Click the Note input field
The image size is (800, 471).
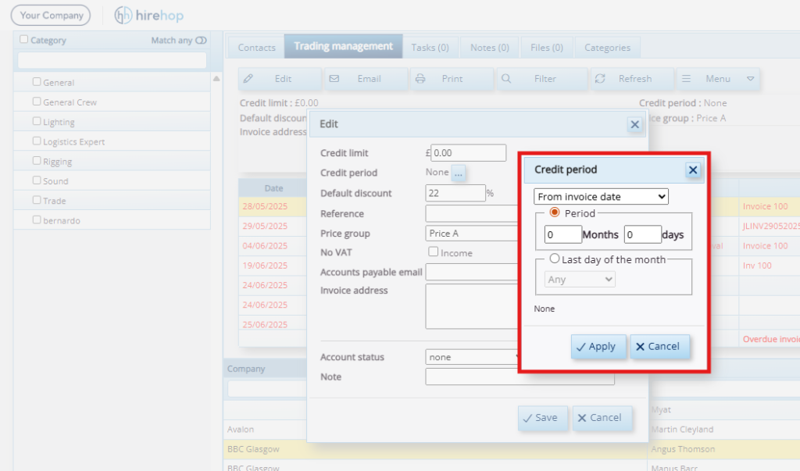(520, 377)
